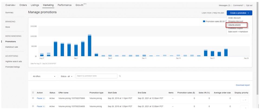Click the Download report link
Viewport: 260px width, 111px height.
tap(243, 85)
